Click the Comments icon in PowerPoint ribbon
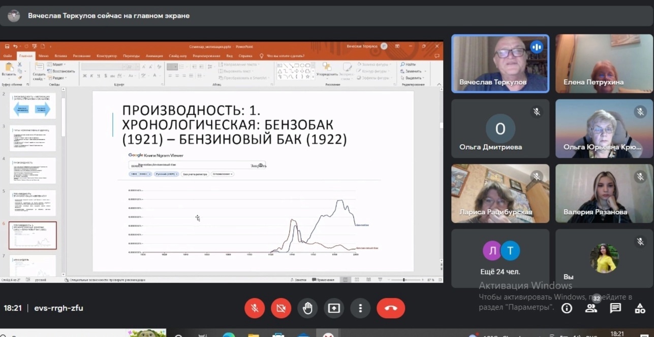Screen dimensions: 654x337 click(x=437, y=55)
